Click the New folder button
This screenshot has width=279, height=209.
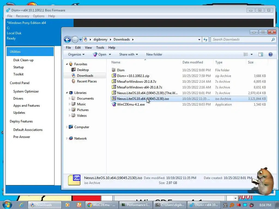(x=154, y=54)
